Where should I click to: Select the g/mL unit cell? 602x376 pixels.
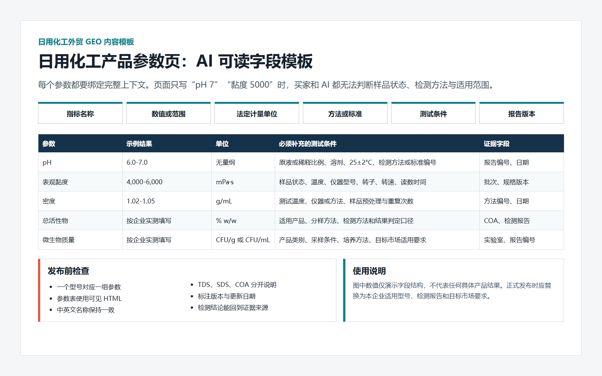pos(243,201)
